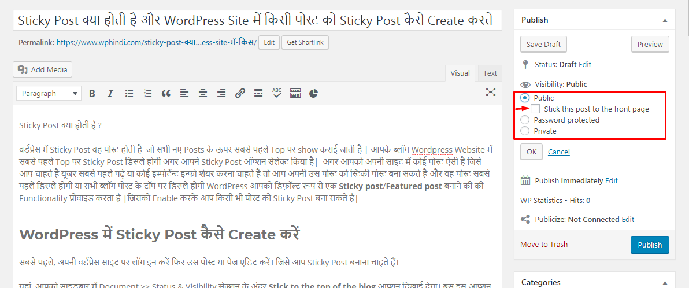This screenshot has height=288, width=689.
Task: Click the Move to Trash link
Action: pyautogui.click(x=544, y=244)
